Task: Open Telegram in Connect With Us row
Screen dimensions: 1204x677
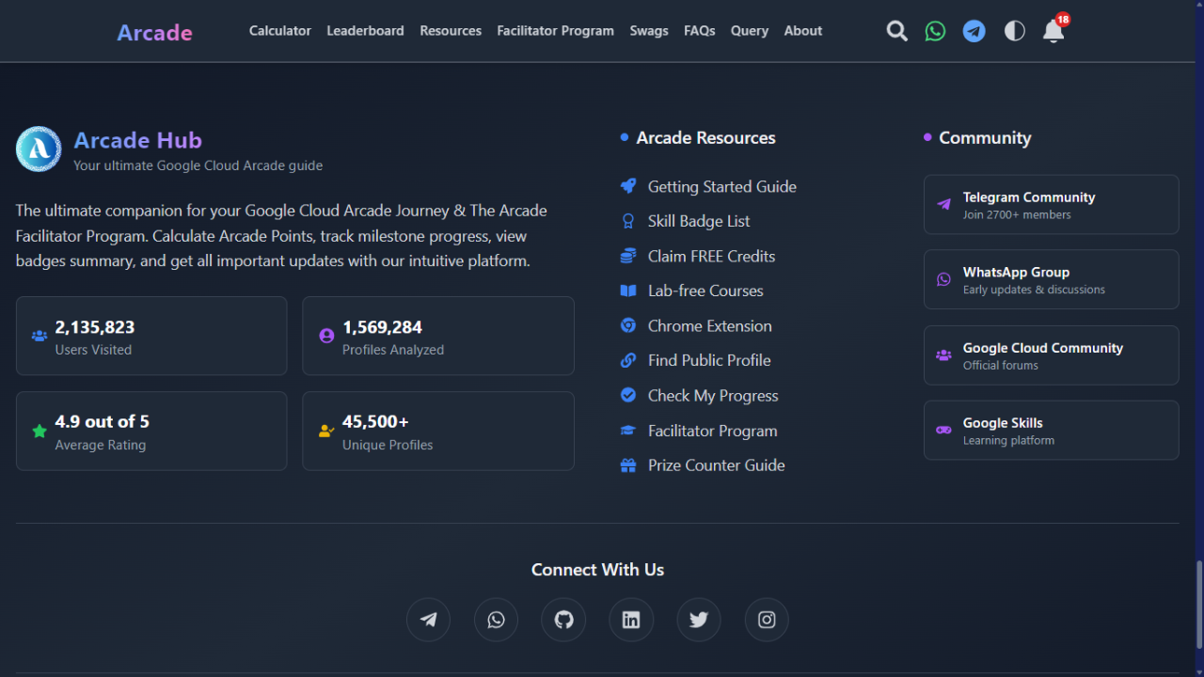Action: coord(428,620)
